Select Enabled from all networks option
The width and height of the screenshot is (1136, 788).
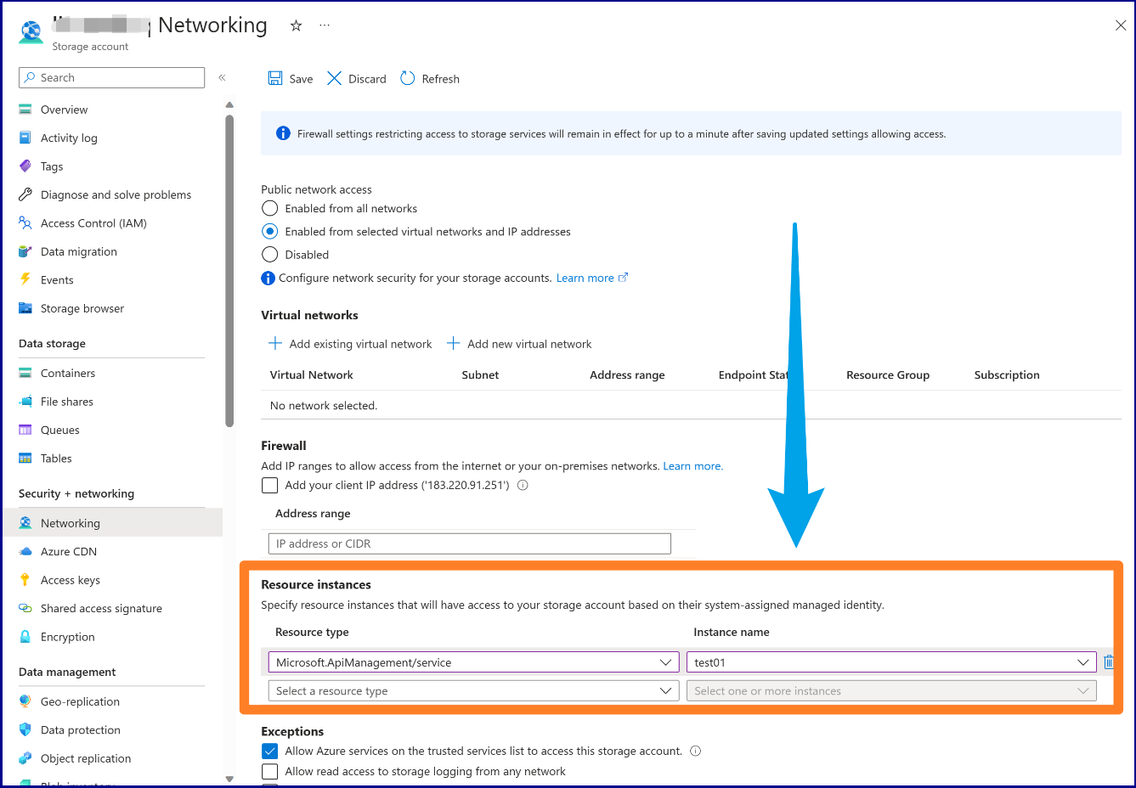click(x=270, y=208)
